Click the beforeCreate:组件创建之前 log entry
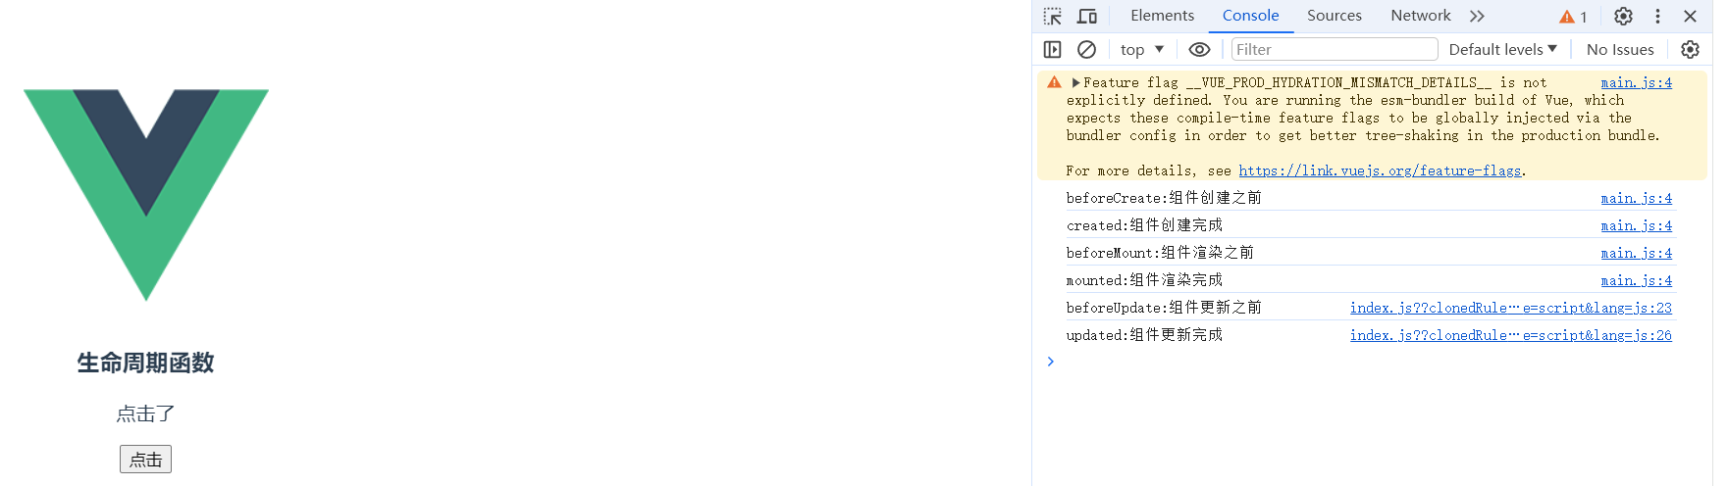 point(1164,198)
